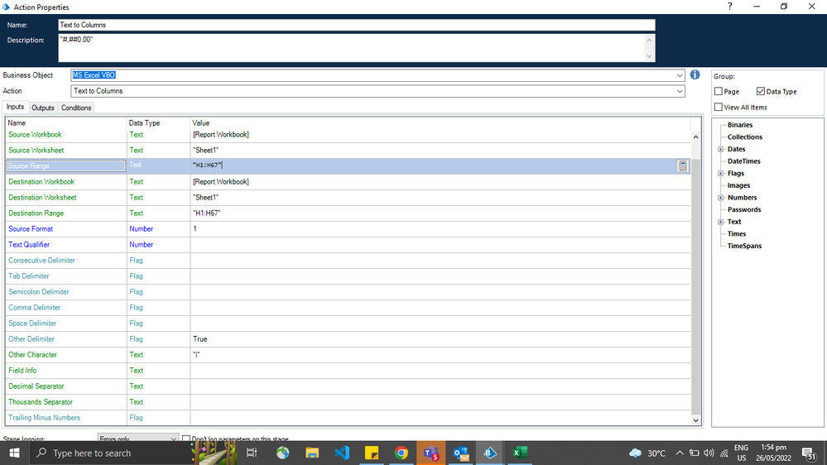The height and width of the screenshot is (465, 827).
Task: Open the clock showing 1:54 pm
Action: (x=773, y=453)
